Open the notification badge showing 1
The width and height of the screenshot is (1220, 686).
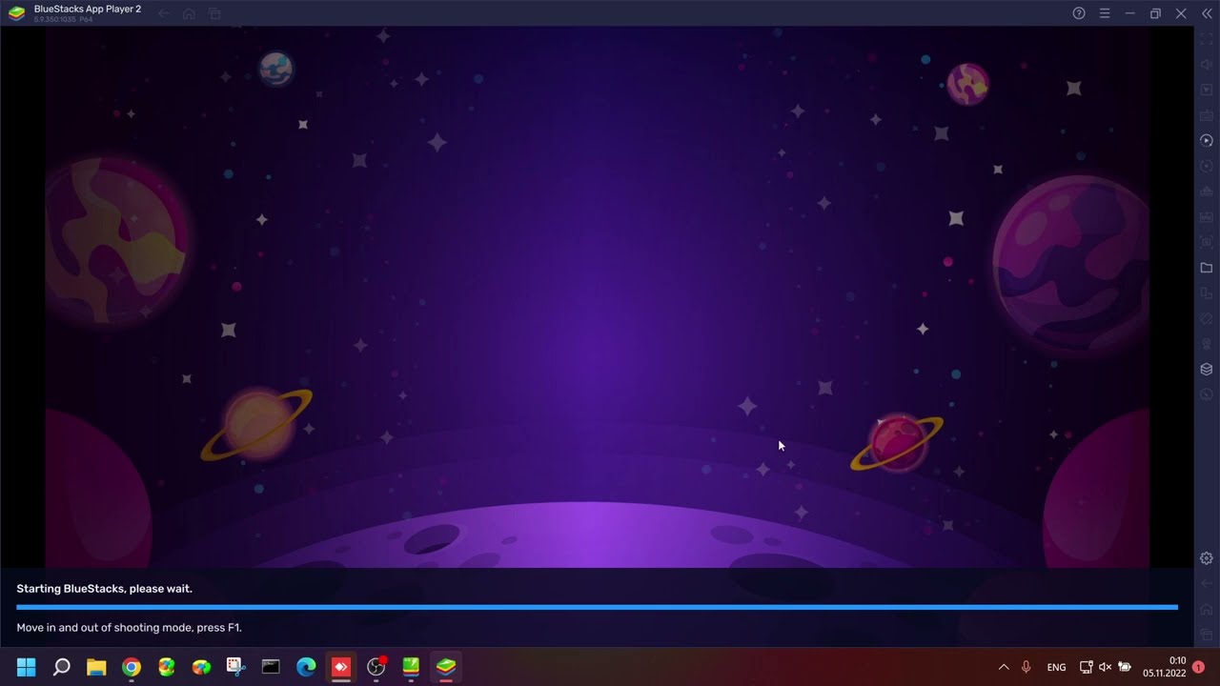(x=1199, y=668)
